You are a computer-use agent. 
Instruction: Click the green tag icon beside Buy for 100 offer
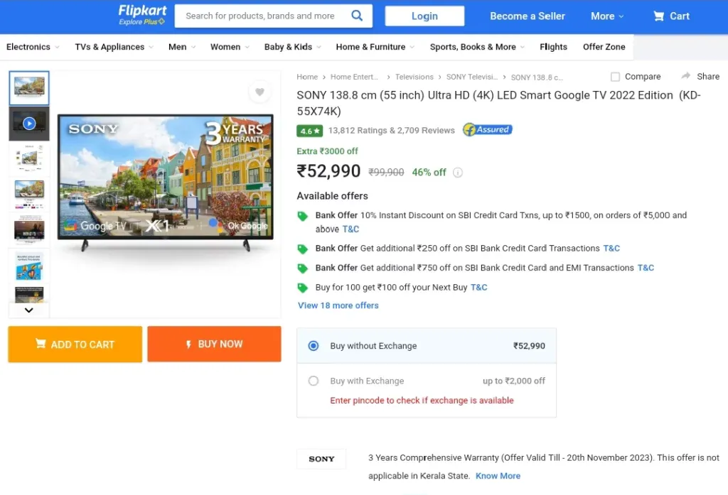(303, 288)
